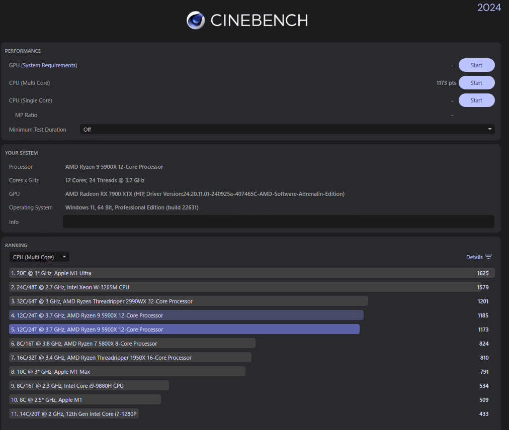Select the Intel Core i9-9880H ranking entry
The height and width of the screenshot is (430, 509).
click(89, 386)
